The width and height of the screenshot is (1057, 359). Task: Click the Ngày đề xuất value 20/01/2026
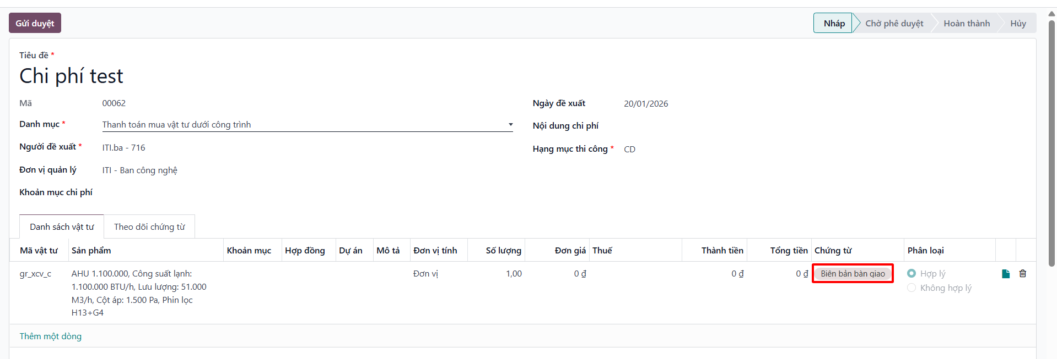(646, 103)
